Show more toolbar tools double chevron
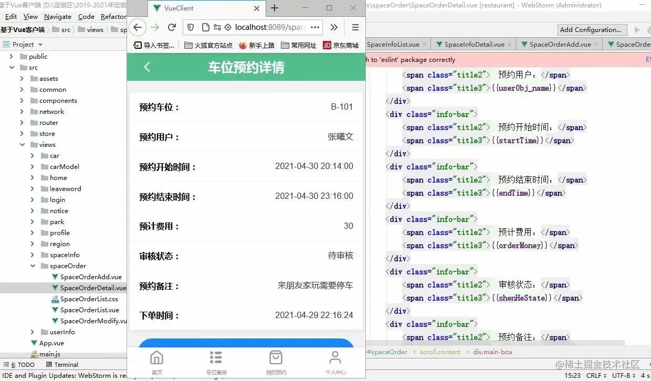651x381 pixels. tap(334, 27)
